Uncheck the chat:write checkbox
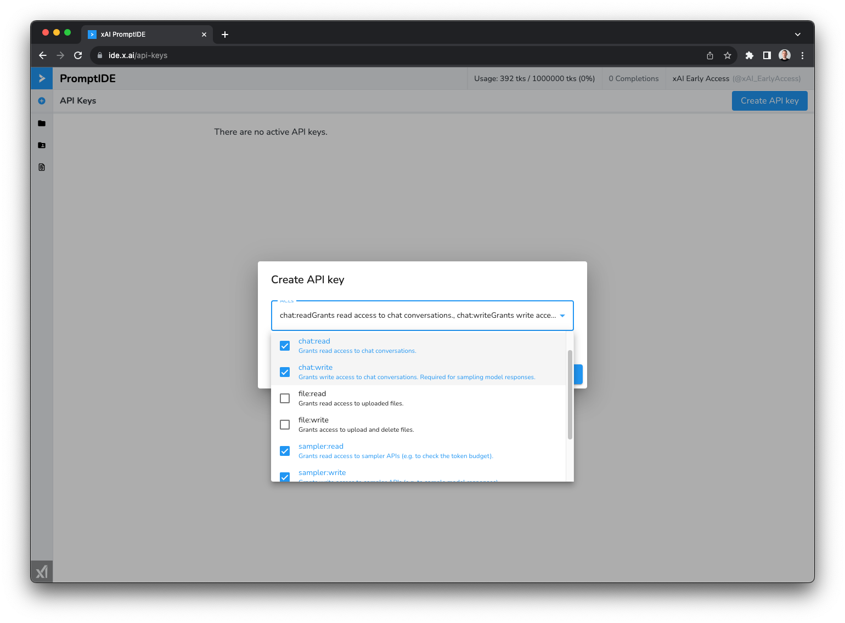 [285, 372]
